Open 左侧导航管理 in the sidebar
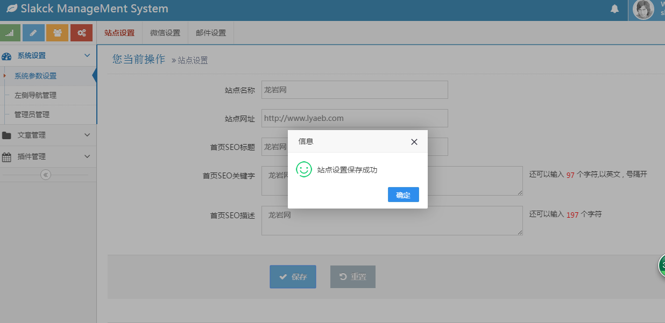 click(36, 95)
